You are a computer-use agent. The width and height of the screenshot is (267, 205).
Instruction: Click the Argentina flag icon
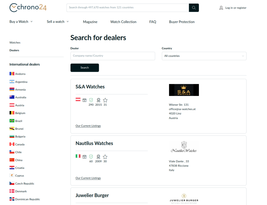click(x=12, y=82)
